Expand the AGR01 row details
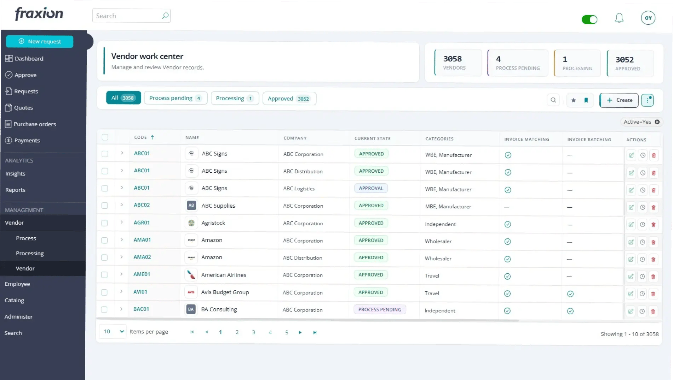The image size is (673, 380). [122, 222]
